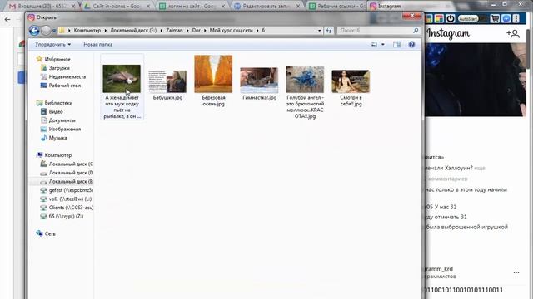Click the refresh button next to address bar
Screen dimensions: 533x299
point(329,31)
